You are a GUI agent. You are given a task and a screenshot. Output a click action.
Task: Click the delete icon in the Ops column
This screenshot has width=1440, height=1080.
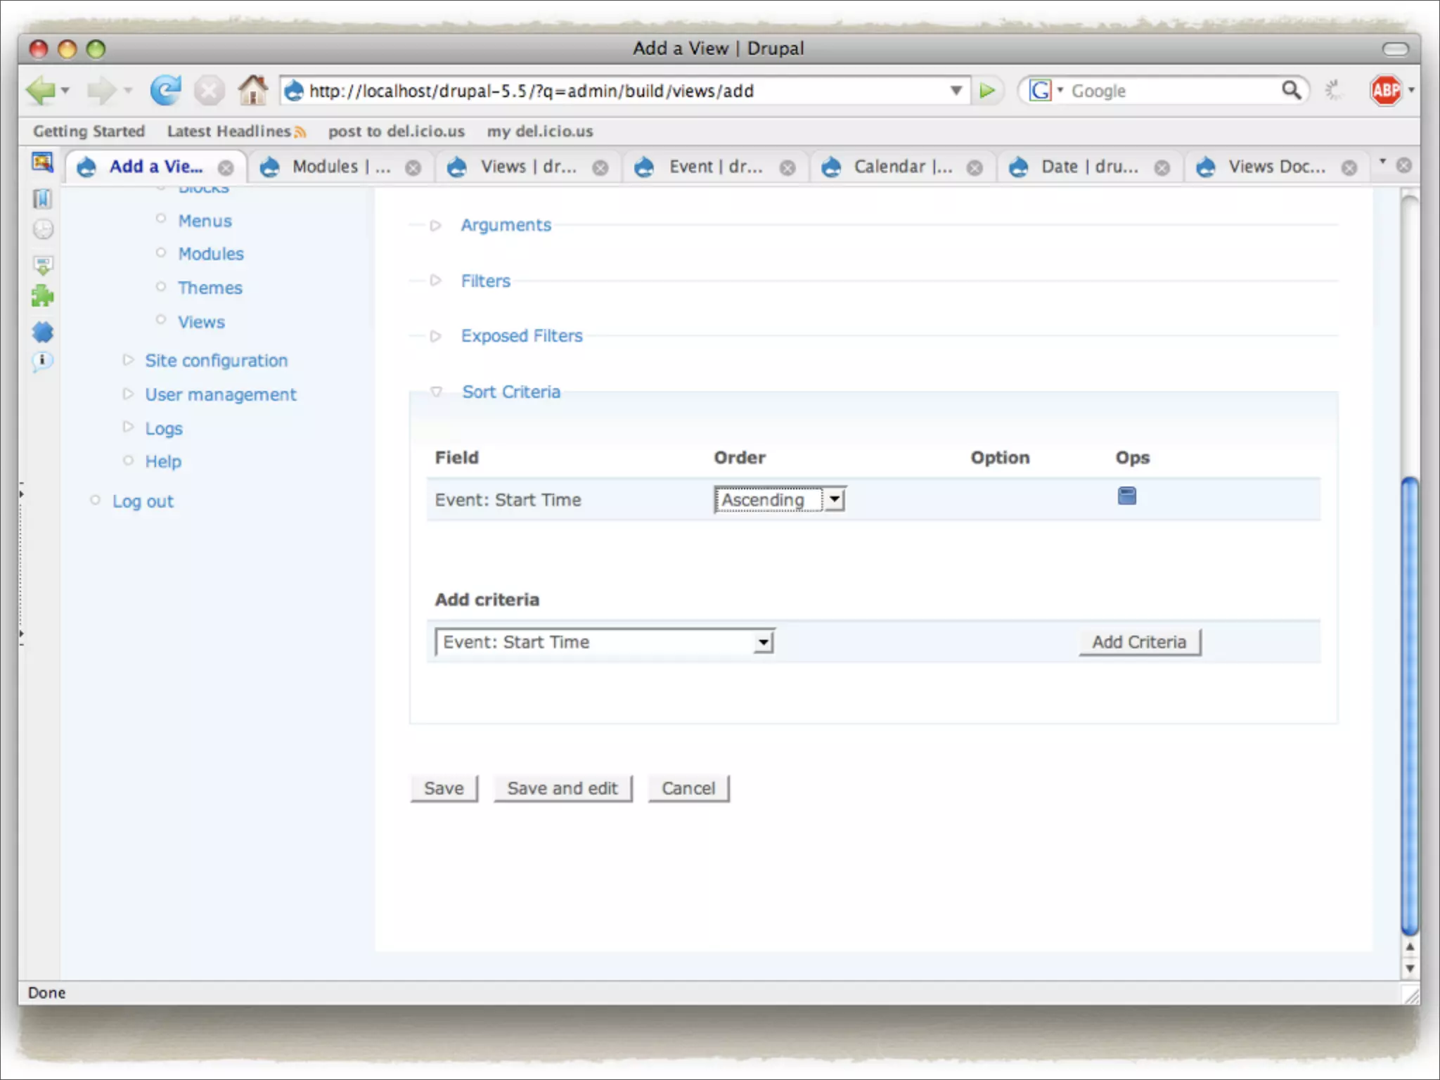coord(1126,496)
